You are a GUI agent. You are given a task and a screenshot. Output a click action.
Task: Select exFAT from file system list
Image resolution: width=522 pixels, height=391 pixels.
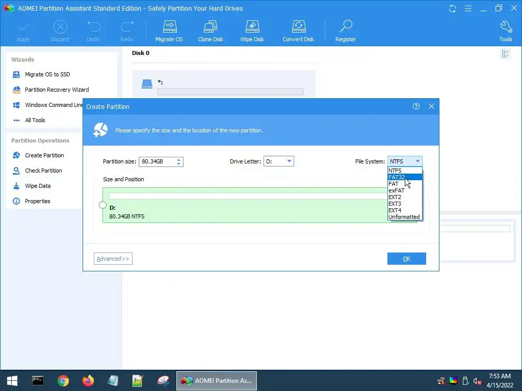coord(405,190)
